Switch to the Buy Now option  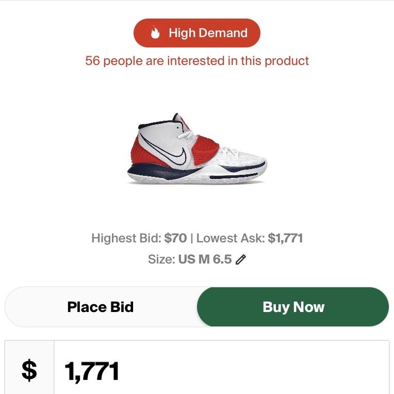point(293,307)
